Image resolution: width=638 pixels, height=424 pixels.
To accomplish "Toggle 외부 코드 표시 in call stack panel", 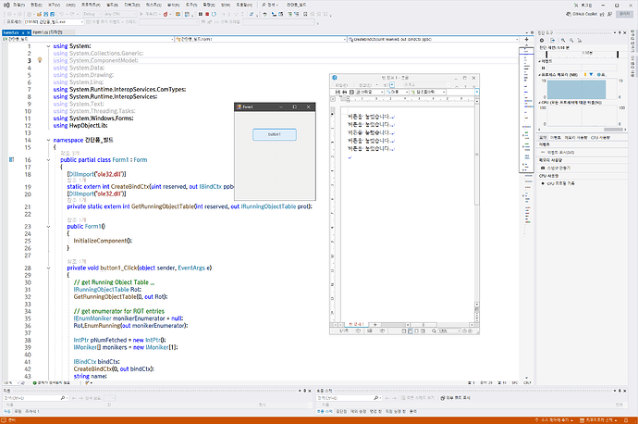I will (x=455, y=398).
